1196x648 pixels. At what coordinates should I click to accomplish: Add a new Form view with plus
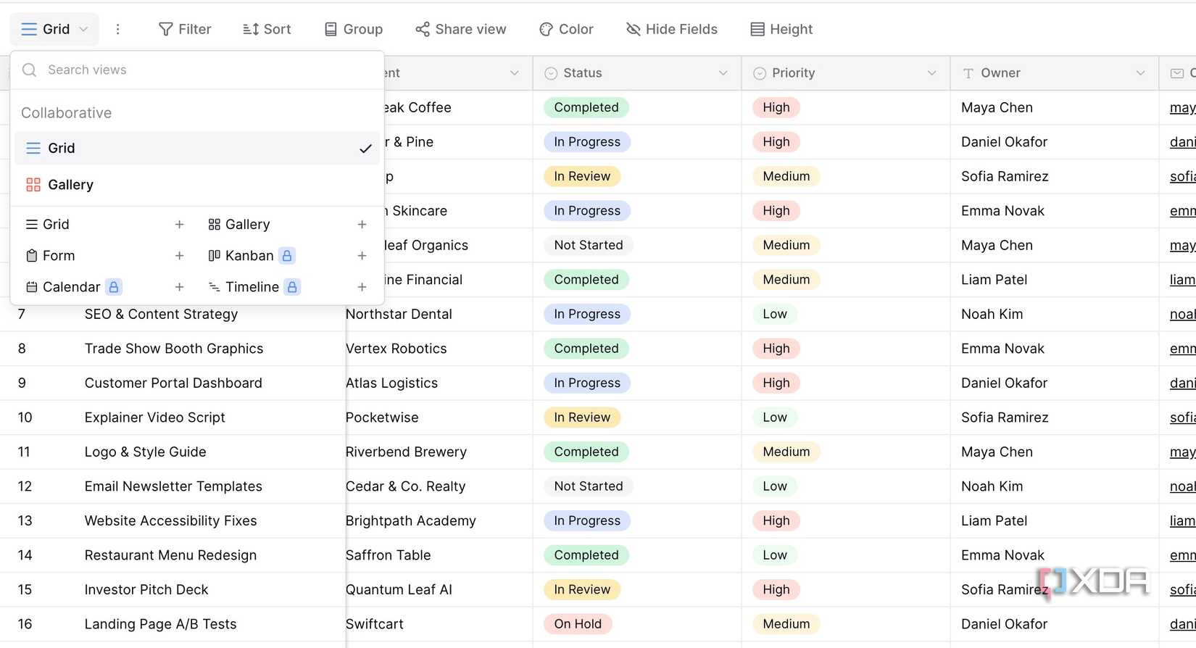pos(179,256)
